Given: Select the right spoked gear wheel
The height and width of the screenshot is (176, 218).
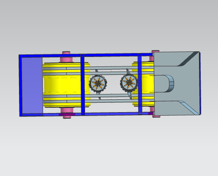Looking at the screenshot, I should point(129,83).
